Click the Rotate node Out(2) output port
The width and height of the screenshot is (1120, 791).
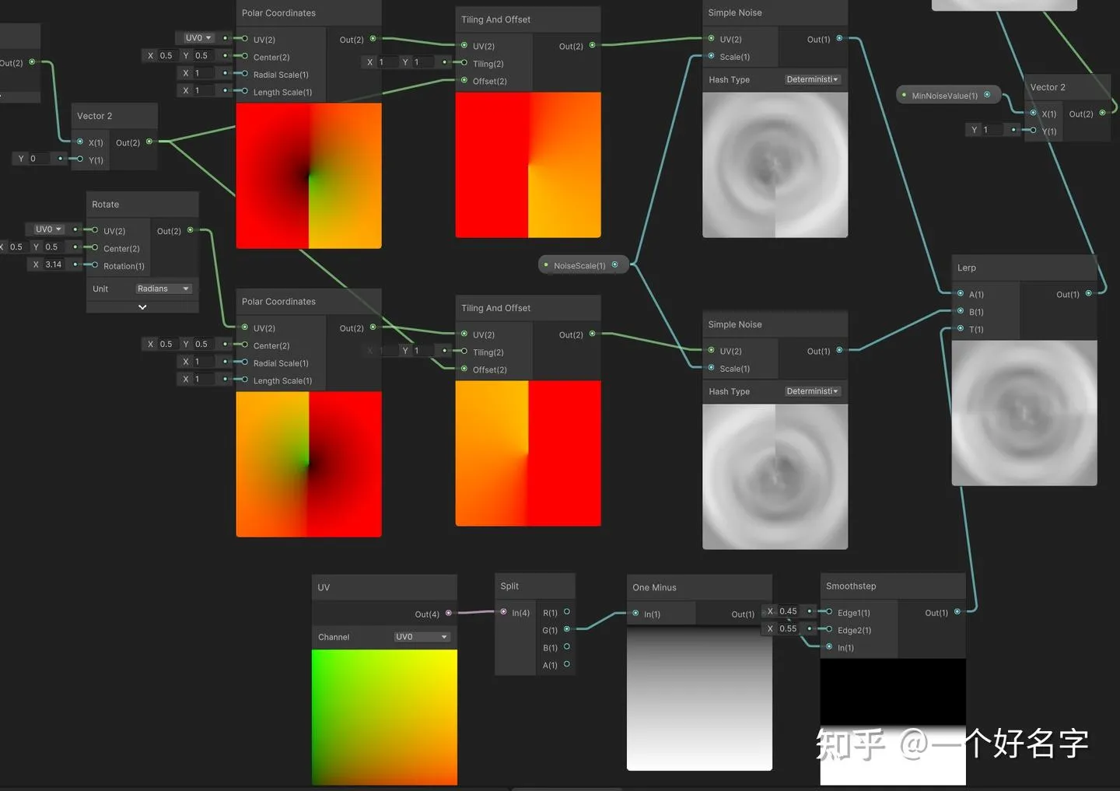coord(190,230)
